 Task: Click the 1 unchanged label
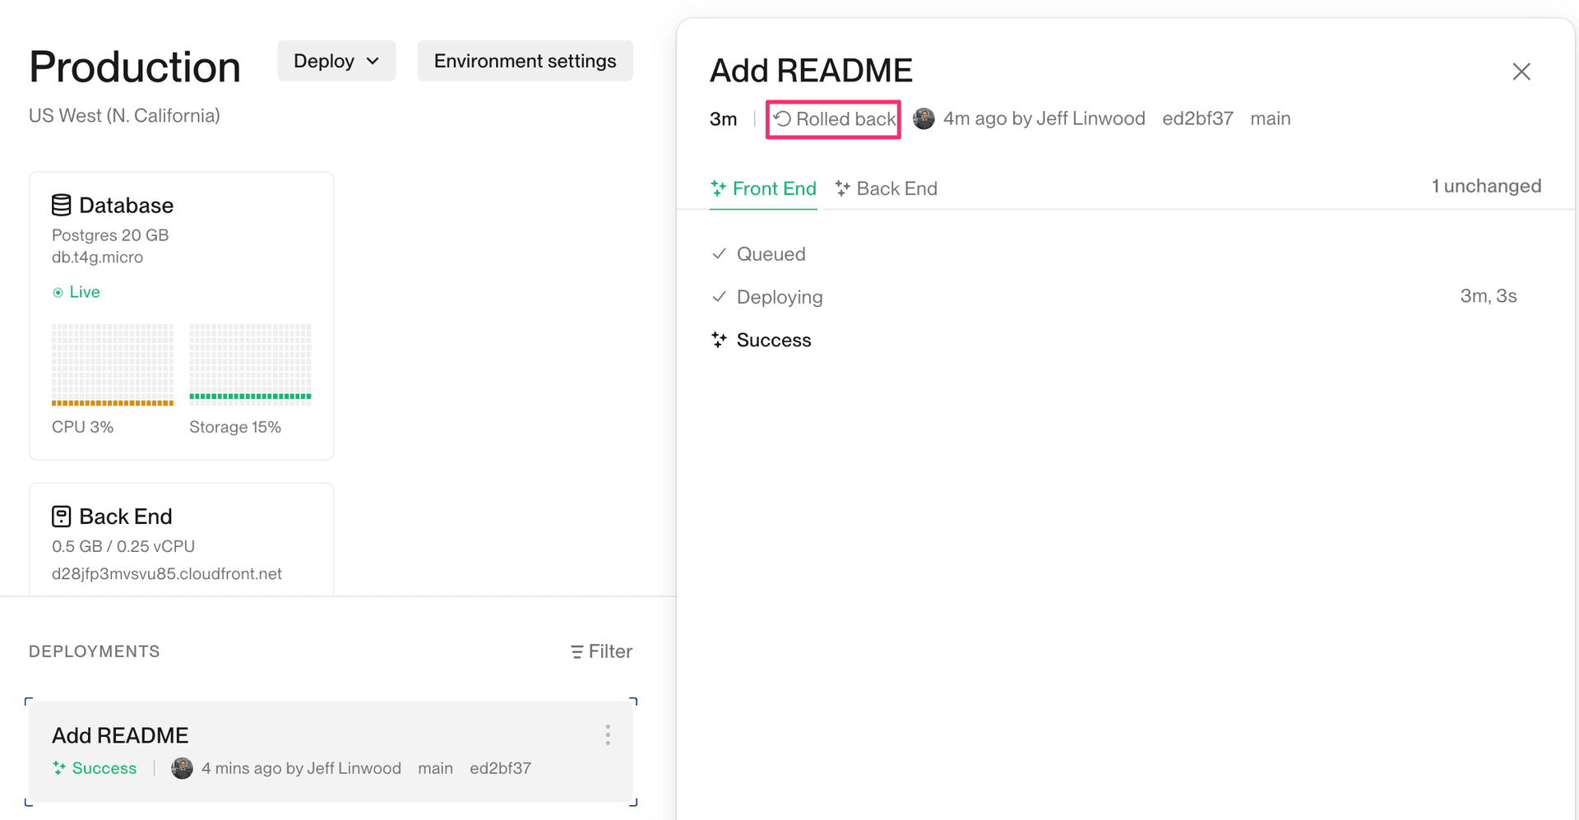click(x=1487, y=186)
